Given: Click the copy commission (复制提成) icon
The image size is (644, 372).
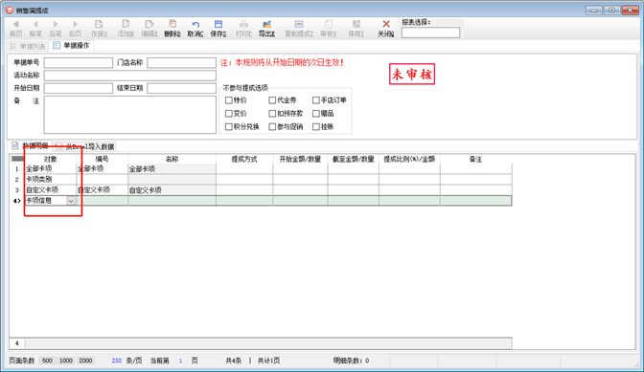Looking at the screenshot, I should point(299,25).
